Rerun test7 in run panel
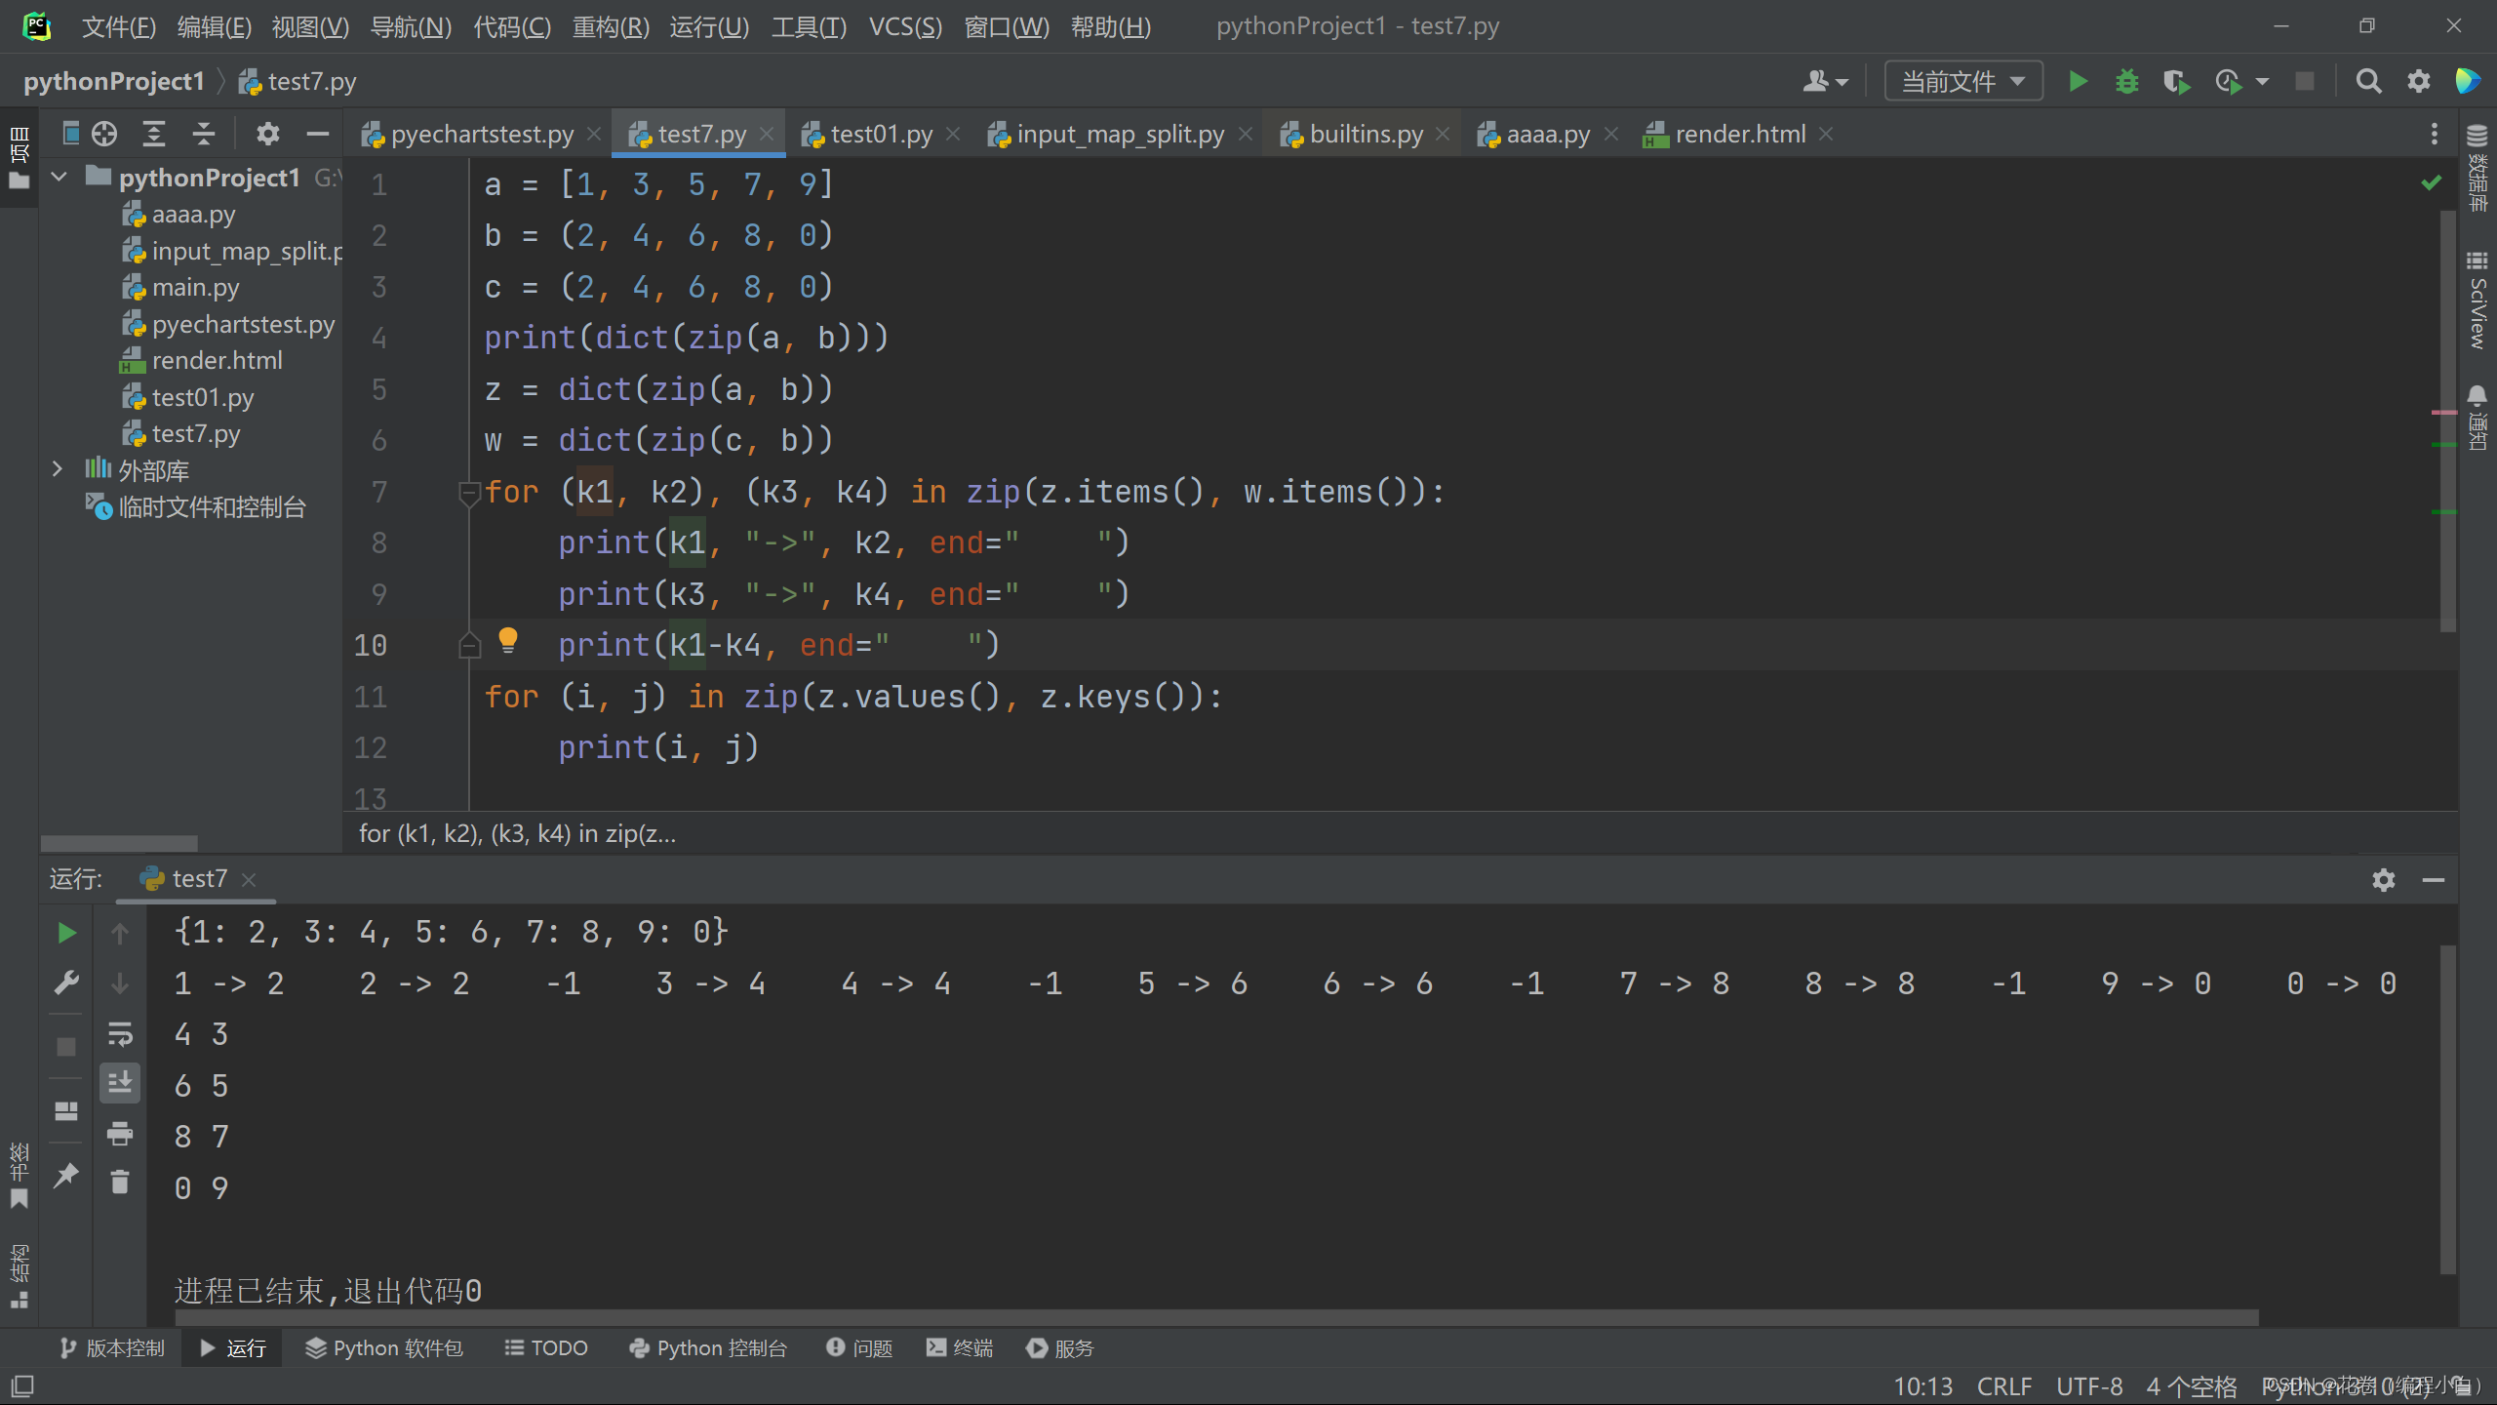Viewport: 2497px width, 1405px height. coord(66,934)
